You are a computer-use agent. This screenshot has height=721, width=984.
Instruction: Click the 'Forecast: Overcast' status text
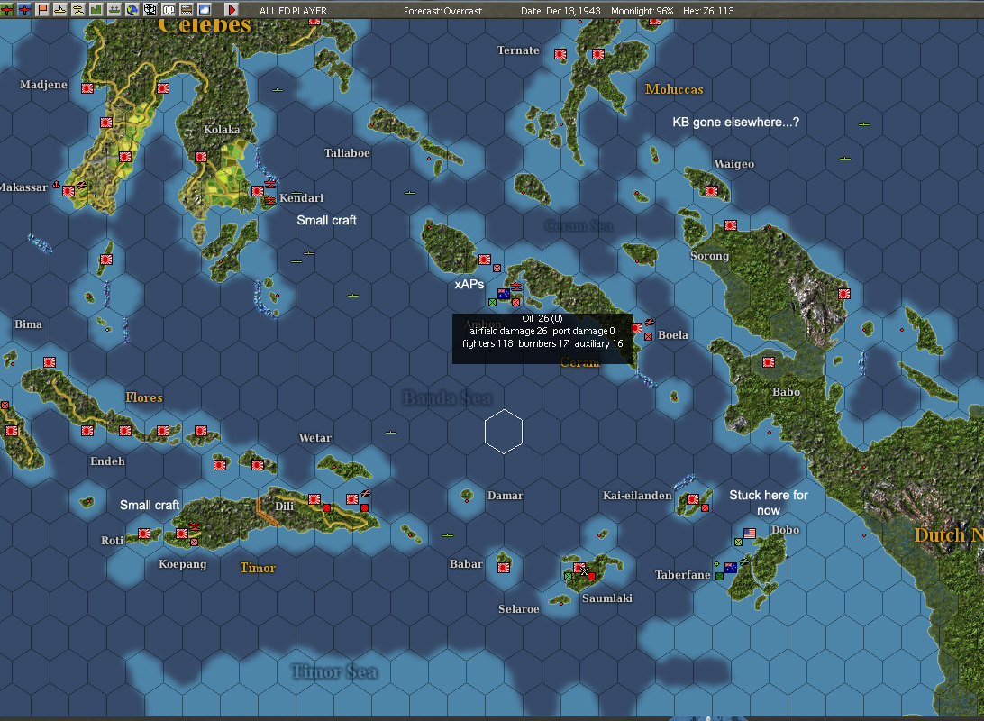tap(442, 11)
